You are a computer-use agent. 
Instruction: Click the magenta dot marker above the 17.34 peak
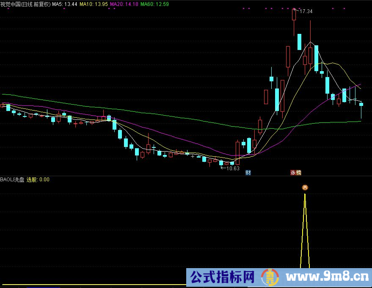[x=294, y=8]
